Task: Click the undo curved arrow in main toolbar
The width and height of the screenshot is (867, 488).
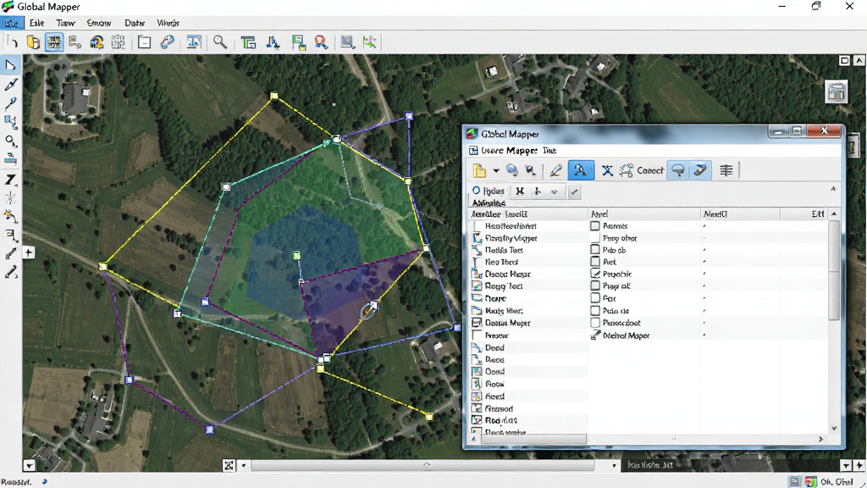Action: 12,42
